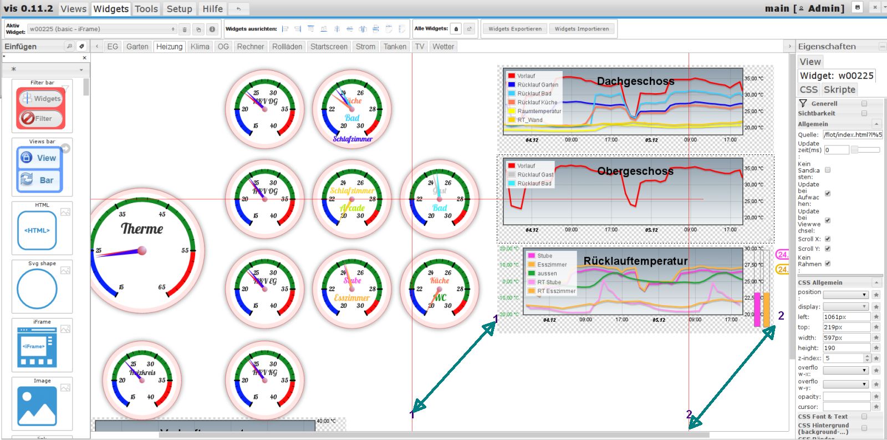The width and height of the screenshot is (887, 440).
Task: Favorite the left CSS property
Action: 876,317
